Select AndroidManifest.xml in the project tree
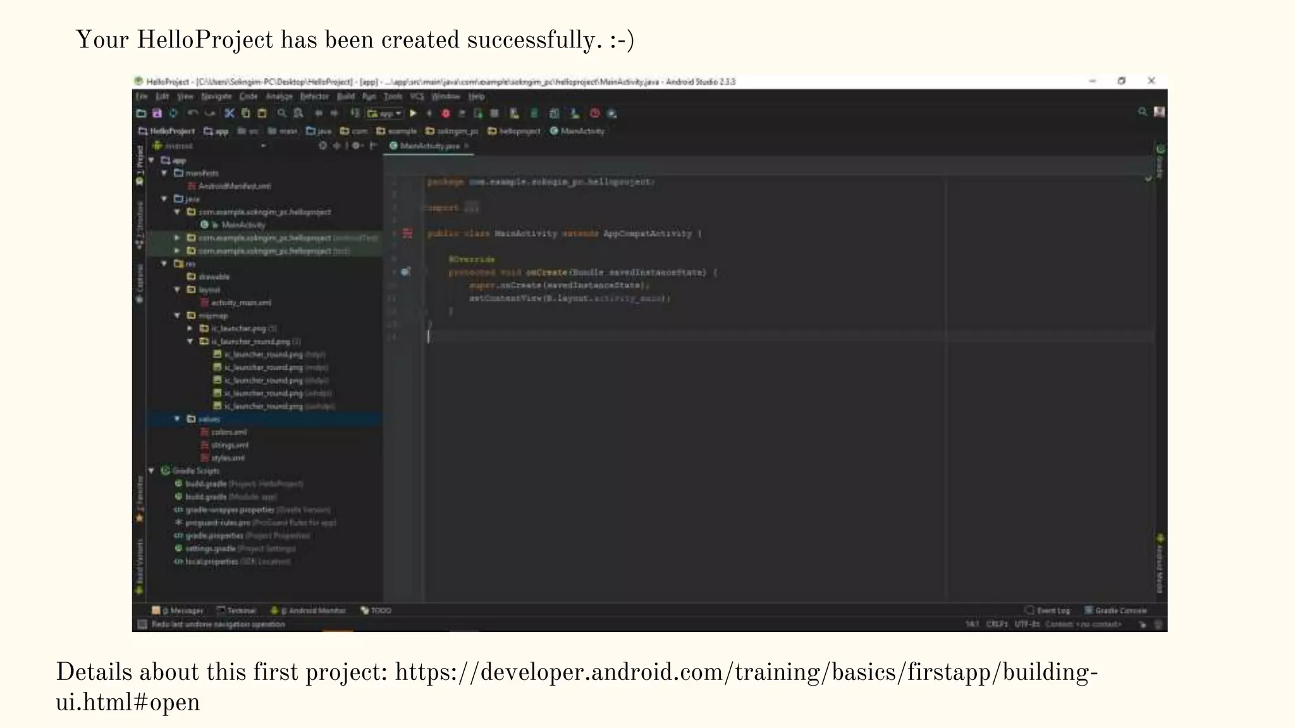Screen dimensions: 1295x728 229,186
